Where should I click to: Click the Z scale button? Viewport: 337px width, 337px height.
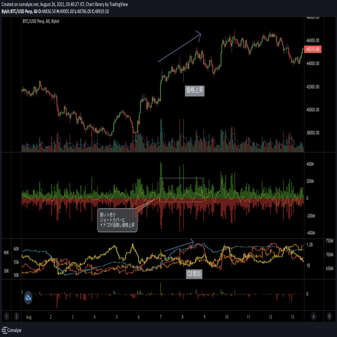coord(16,316)
